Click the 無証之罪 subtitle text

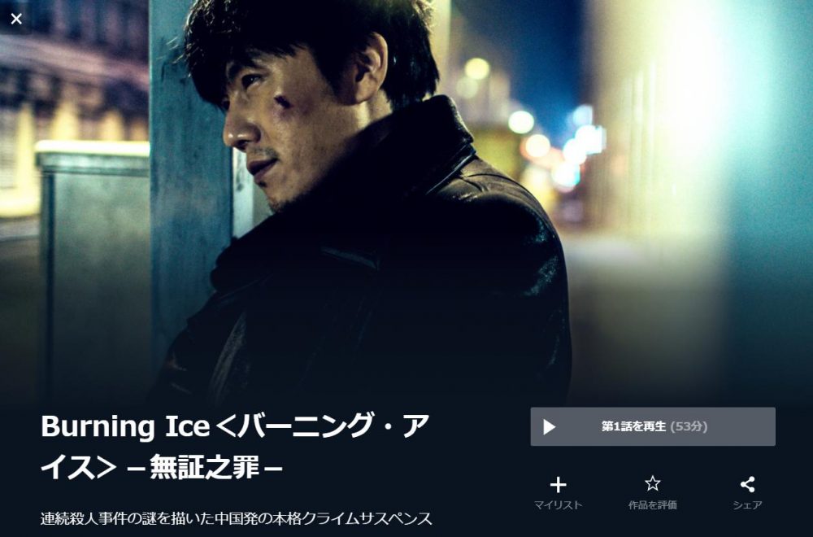(x=204, y=468)
